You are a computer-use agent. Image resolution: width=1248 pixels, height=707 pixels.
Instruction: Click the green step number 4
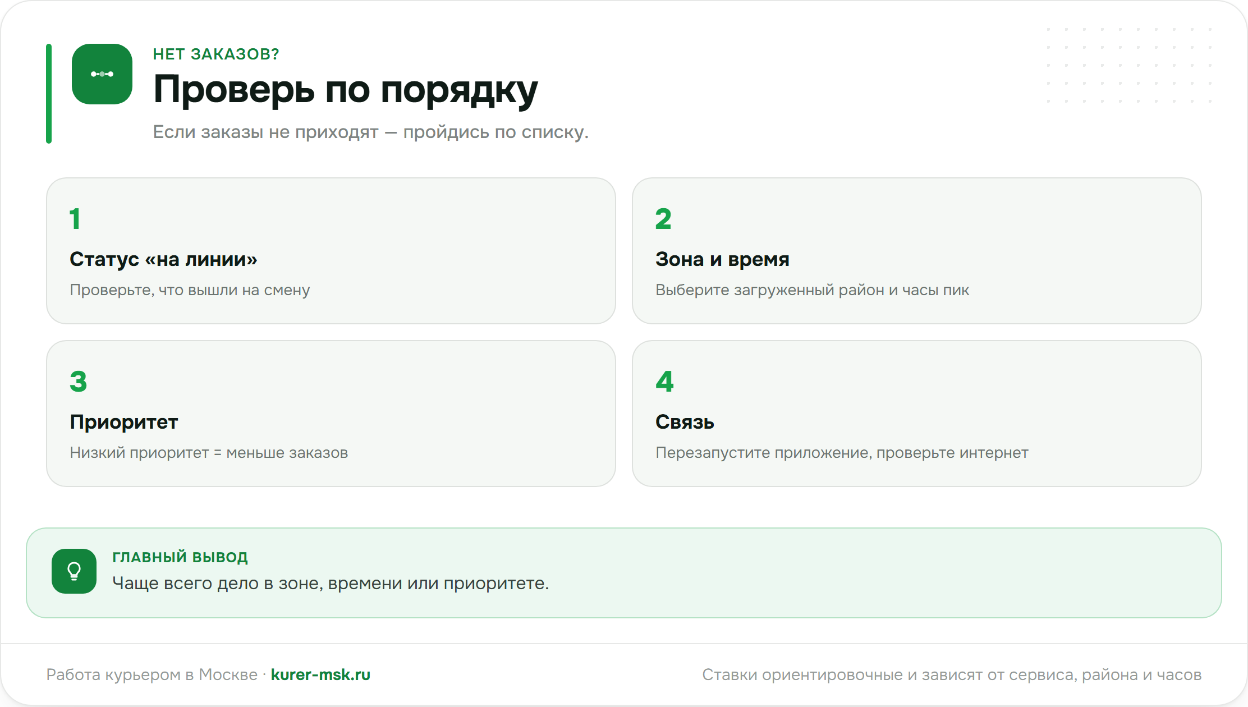pyautogui.click(x=664, y=382)
